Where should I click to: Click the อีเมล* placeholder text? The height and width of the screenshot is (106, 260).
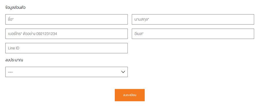(x=139, y=34)
